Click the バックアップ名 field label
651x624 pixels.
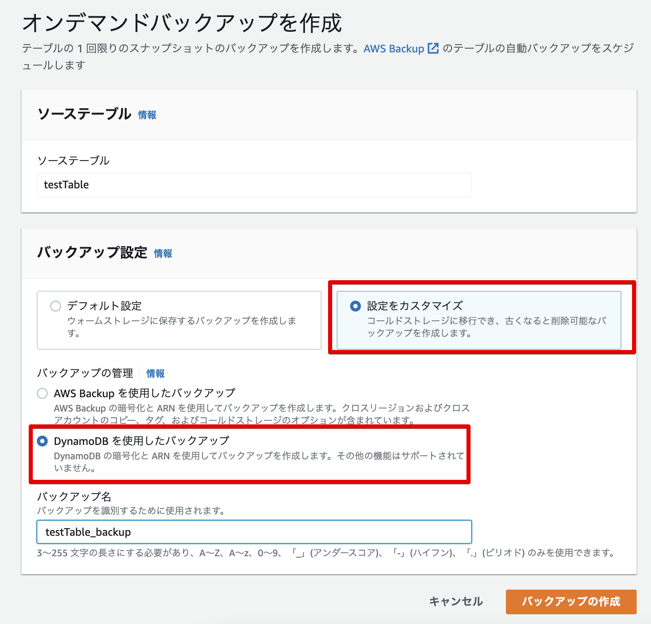(x=74, y=496)
